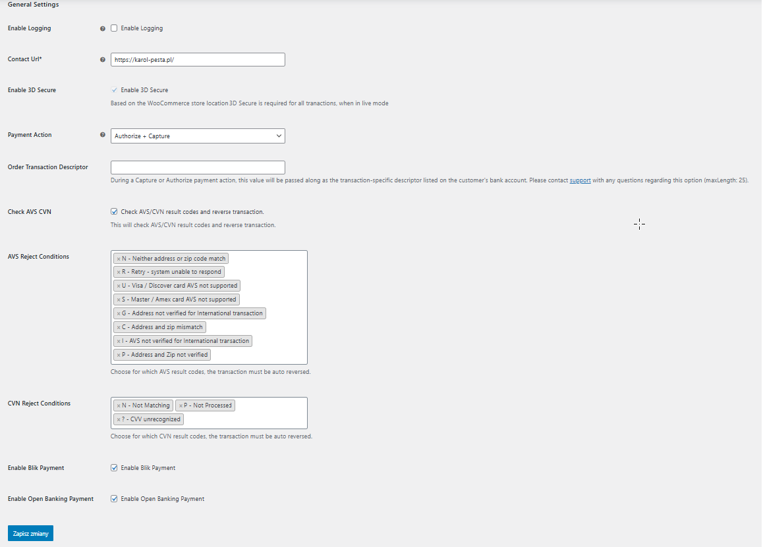
Task: Open the Payment Action dropdown
Action: point(198,136)
